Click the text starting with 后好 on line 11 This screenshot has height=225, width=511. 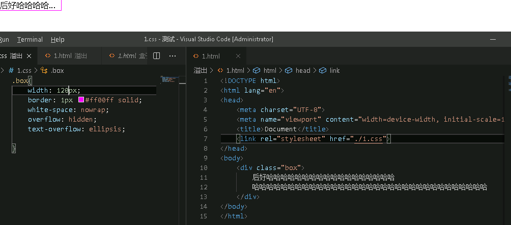click(323, 178)
